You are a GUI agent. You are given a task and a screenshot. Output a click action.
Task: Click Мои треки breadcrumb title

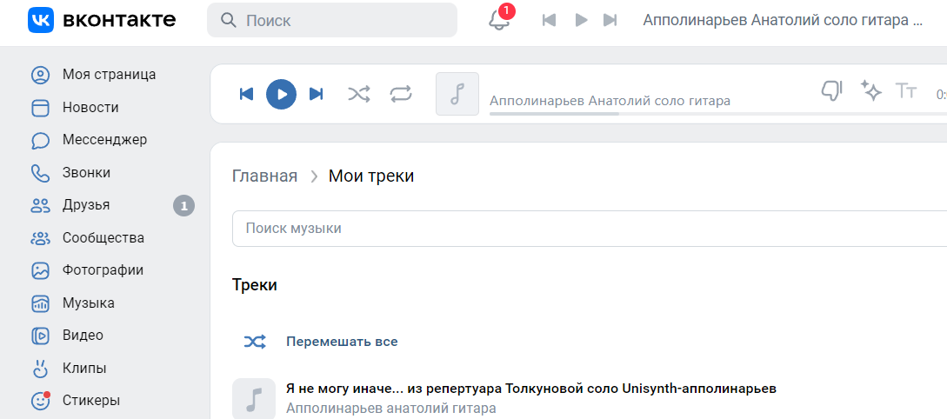(371, 176)
